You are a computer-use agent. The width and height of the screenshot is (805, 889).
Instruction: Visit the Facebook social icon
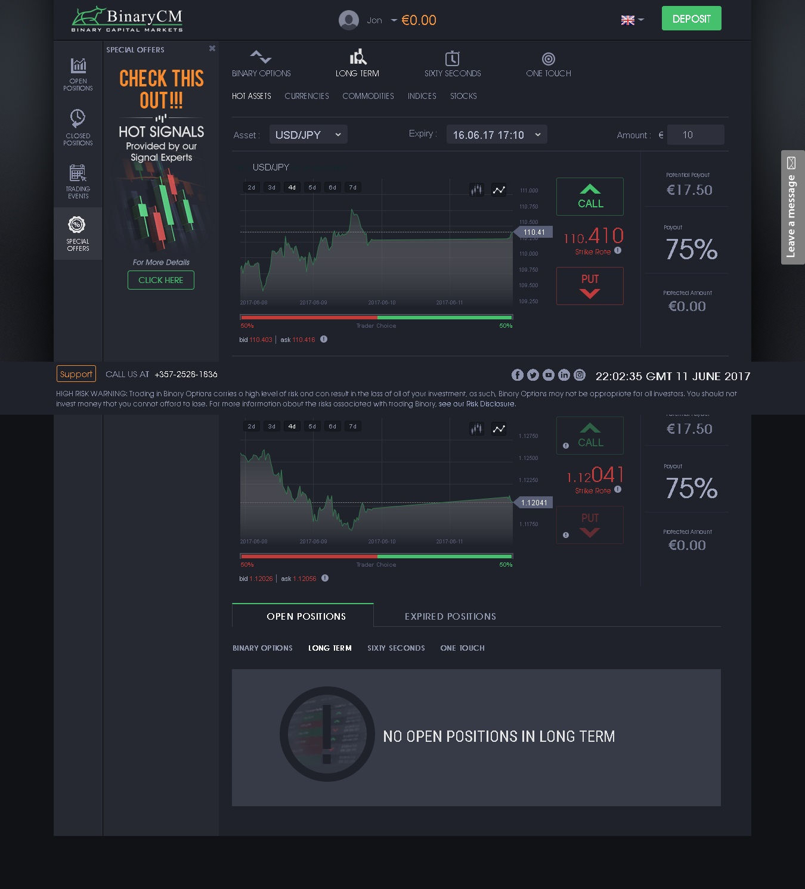tap(517, 375)
